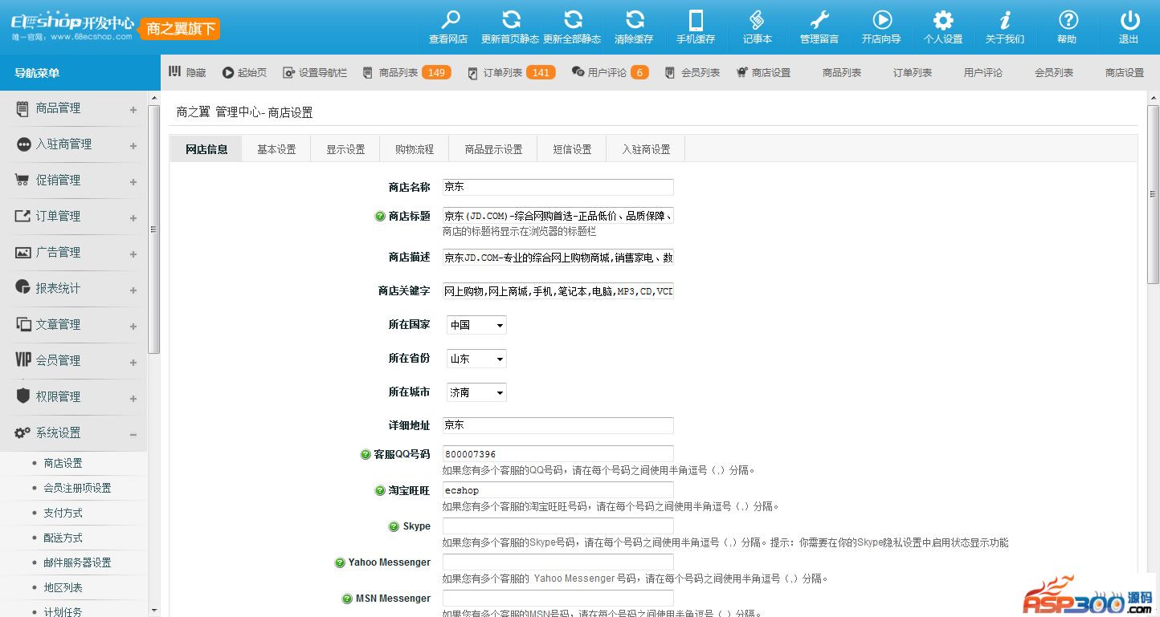Open the 记事本 notebook icon

756,20
